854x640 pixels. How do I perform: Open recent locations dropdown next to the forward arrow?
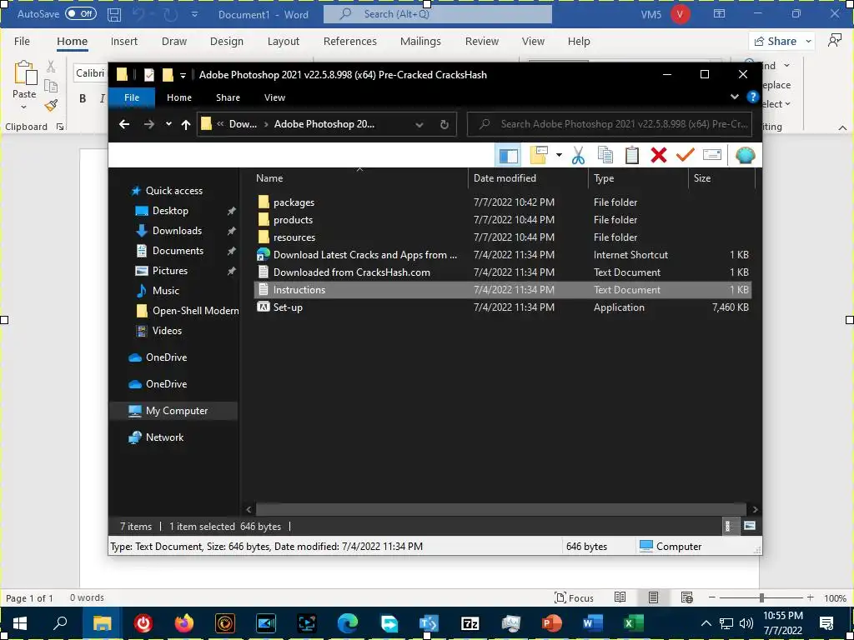point(168,124)
